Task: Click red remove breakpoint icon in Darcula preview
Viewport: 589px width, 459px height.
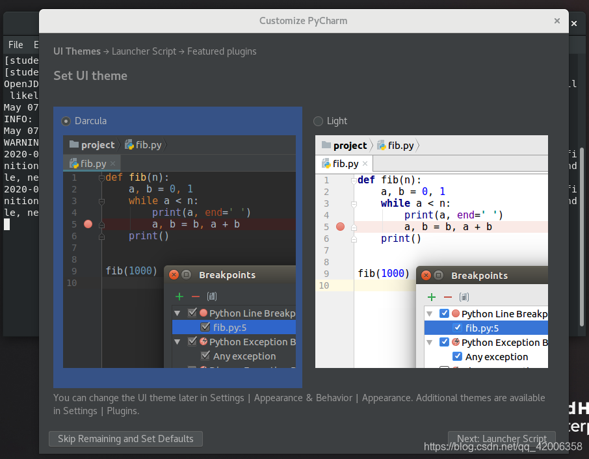Action: click(x=196, y=296)
